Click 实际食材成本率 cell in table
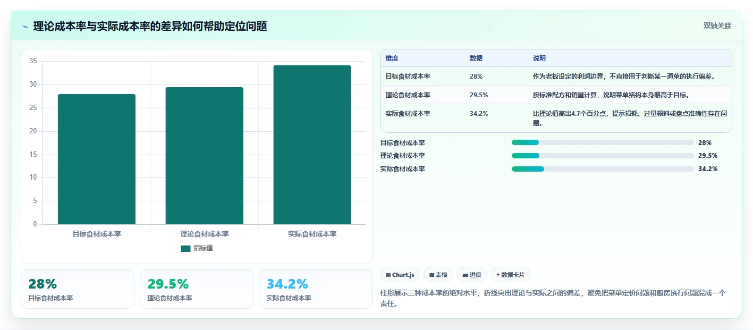Image resolution: width=753 pixels, height=330 pixels. 408,114
